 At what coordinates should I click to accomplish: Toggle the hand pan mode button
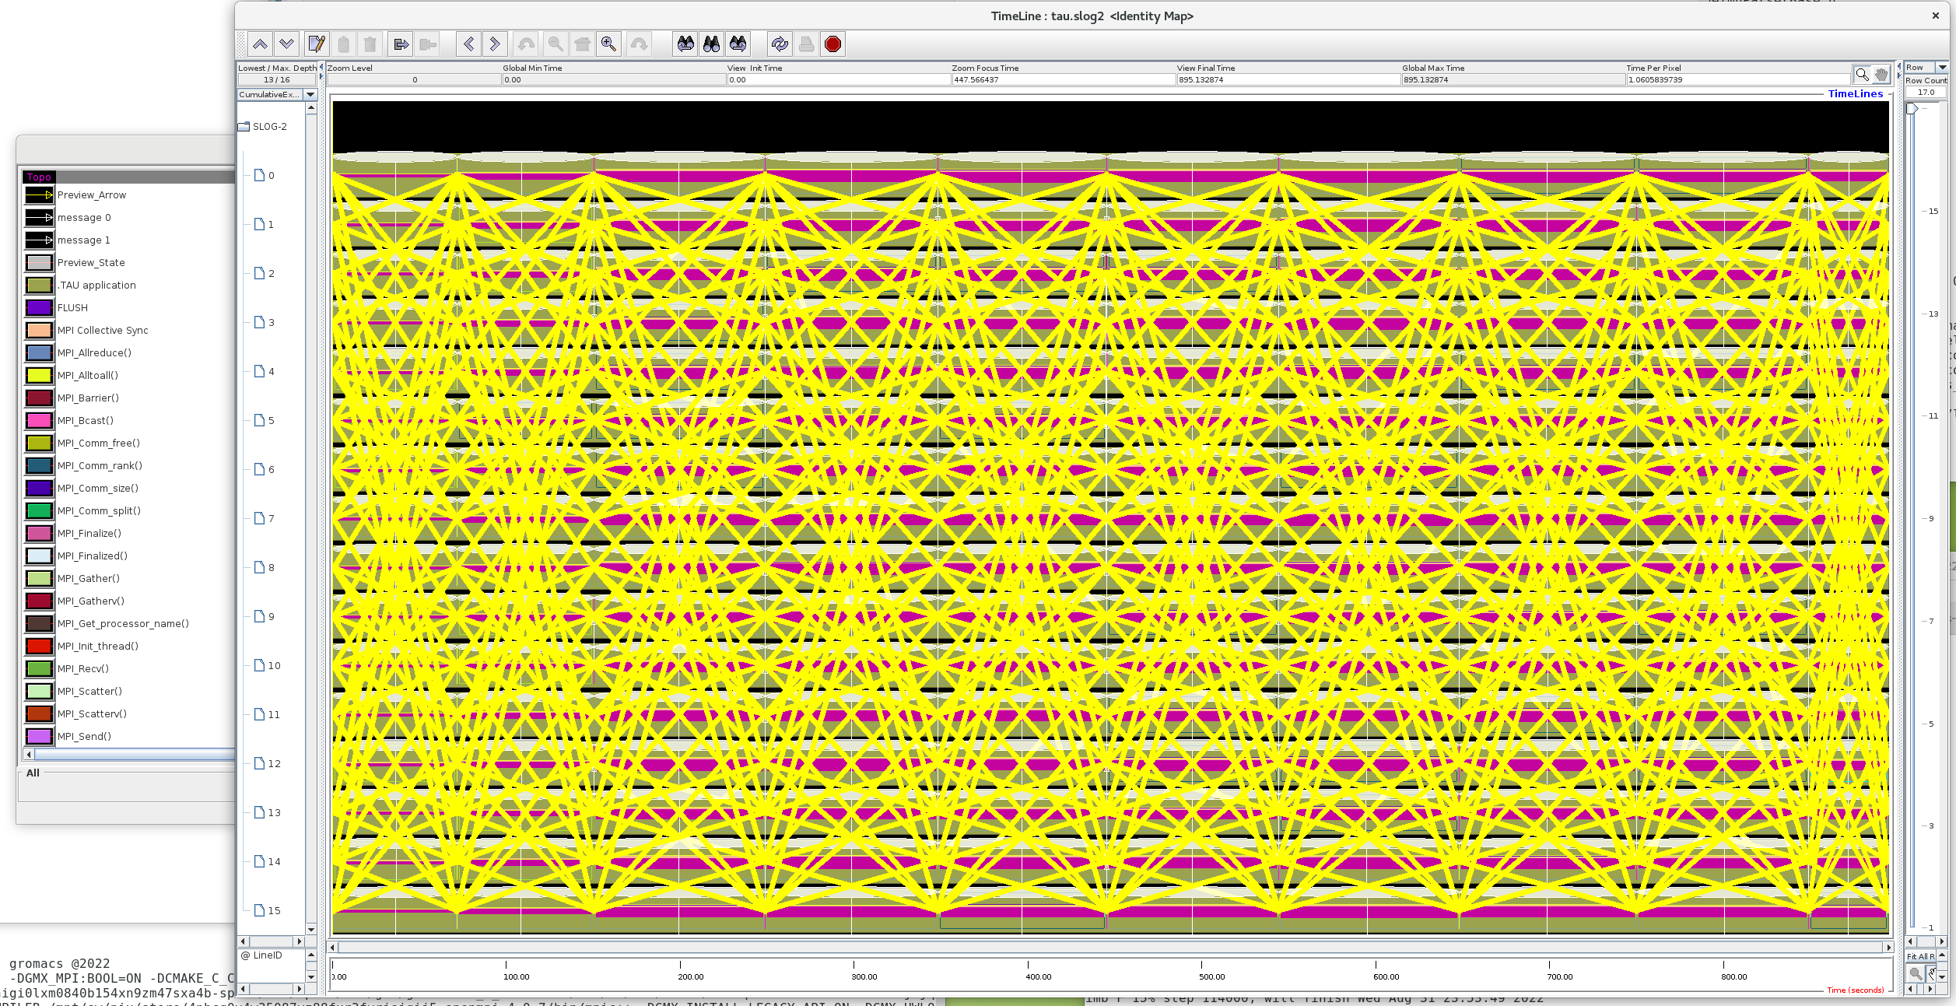(1881, 75)
